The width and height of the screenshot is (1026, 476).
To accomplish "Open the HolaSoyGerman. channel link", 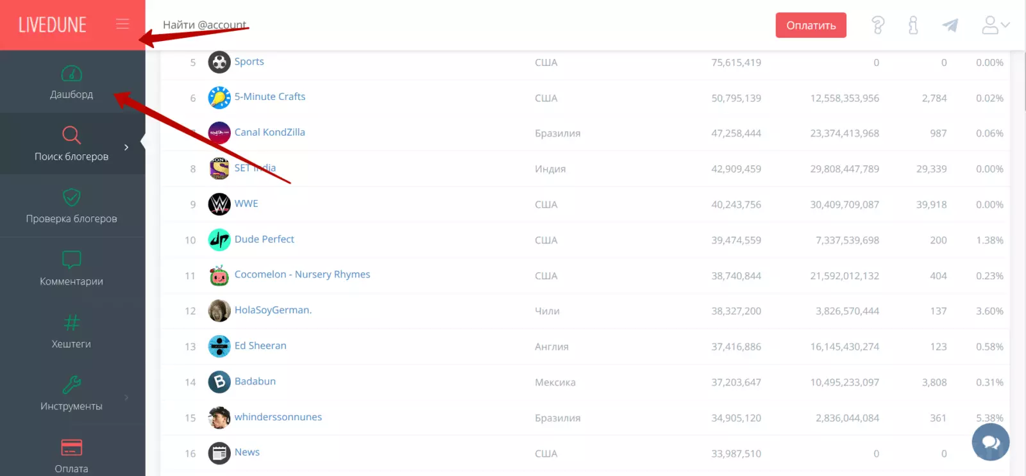I will pyautogui.click(x=273, y=310).
